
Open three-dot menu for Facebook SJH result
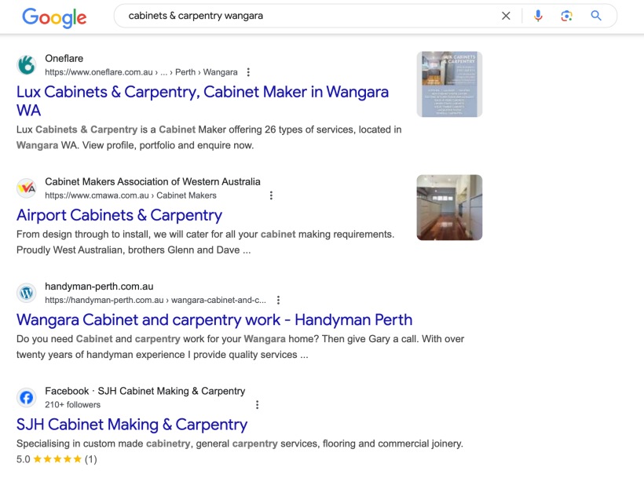tap(257, 404)
